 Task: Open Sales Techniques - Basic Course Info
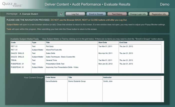click(60, 57)
